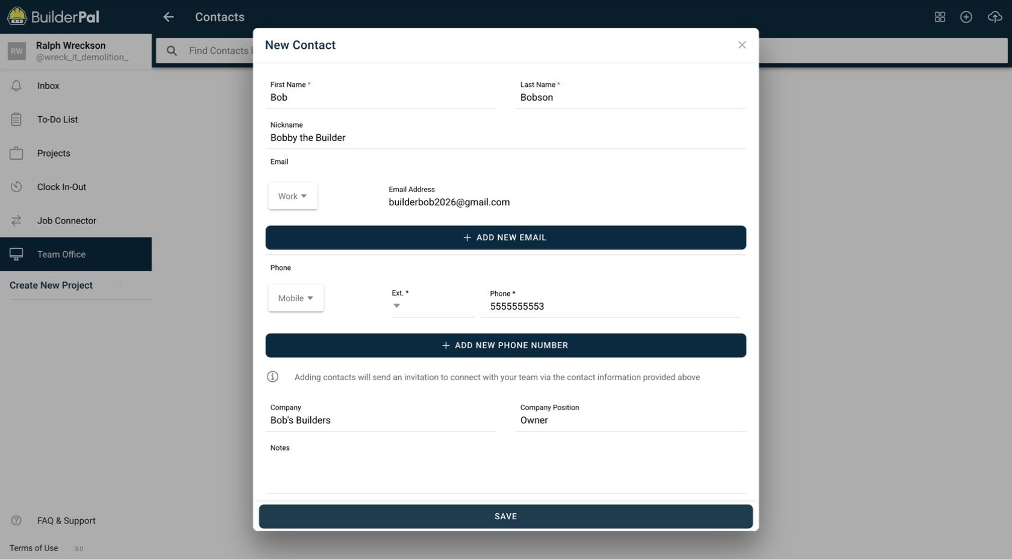Click the Add New Email button
Screen dimensions: 1012x559
point(506,237)
